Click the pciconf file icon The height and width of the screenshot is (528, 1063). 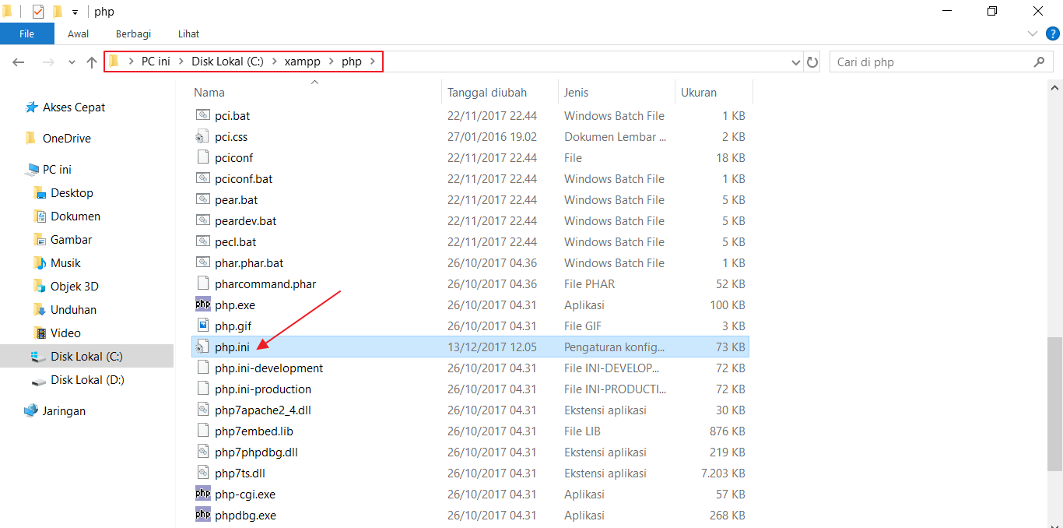(x=202, y=157)
